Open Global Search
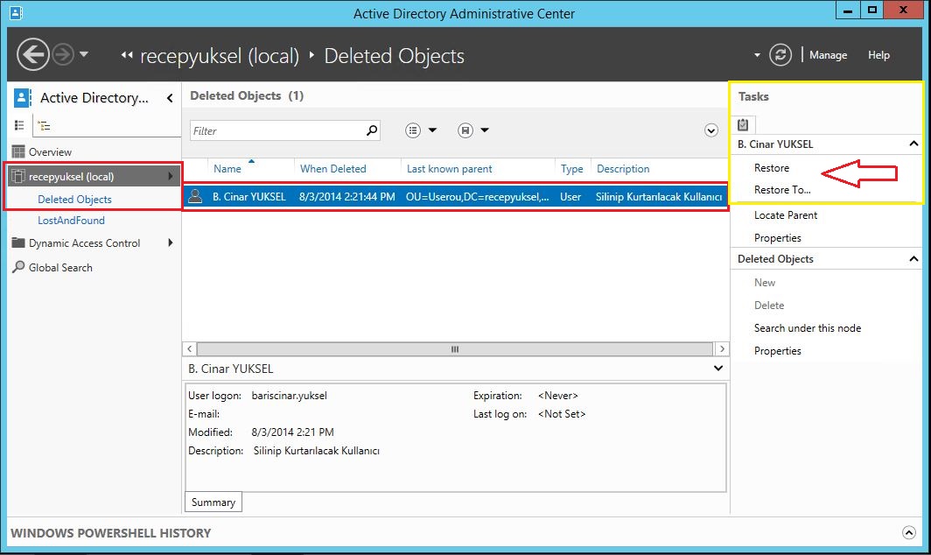The height and width of the screenshot is (555, 931). click(60, 267)
